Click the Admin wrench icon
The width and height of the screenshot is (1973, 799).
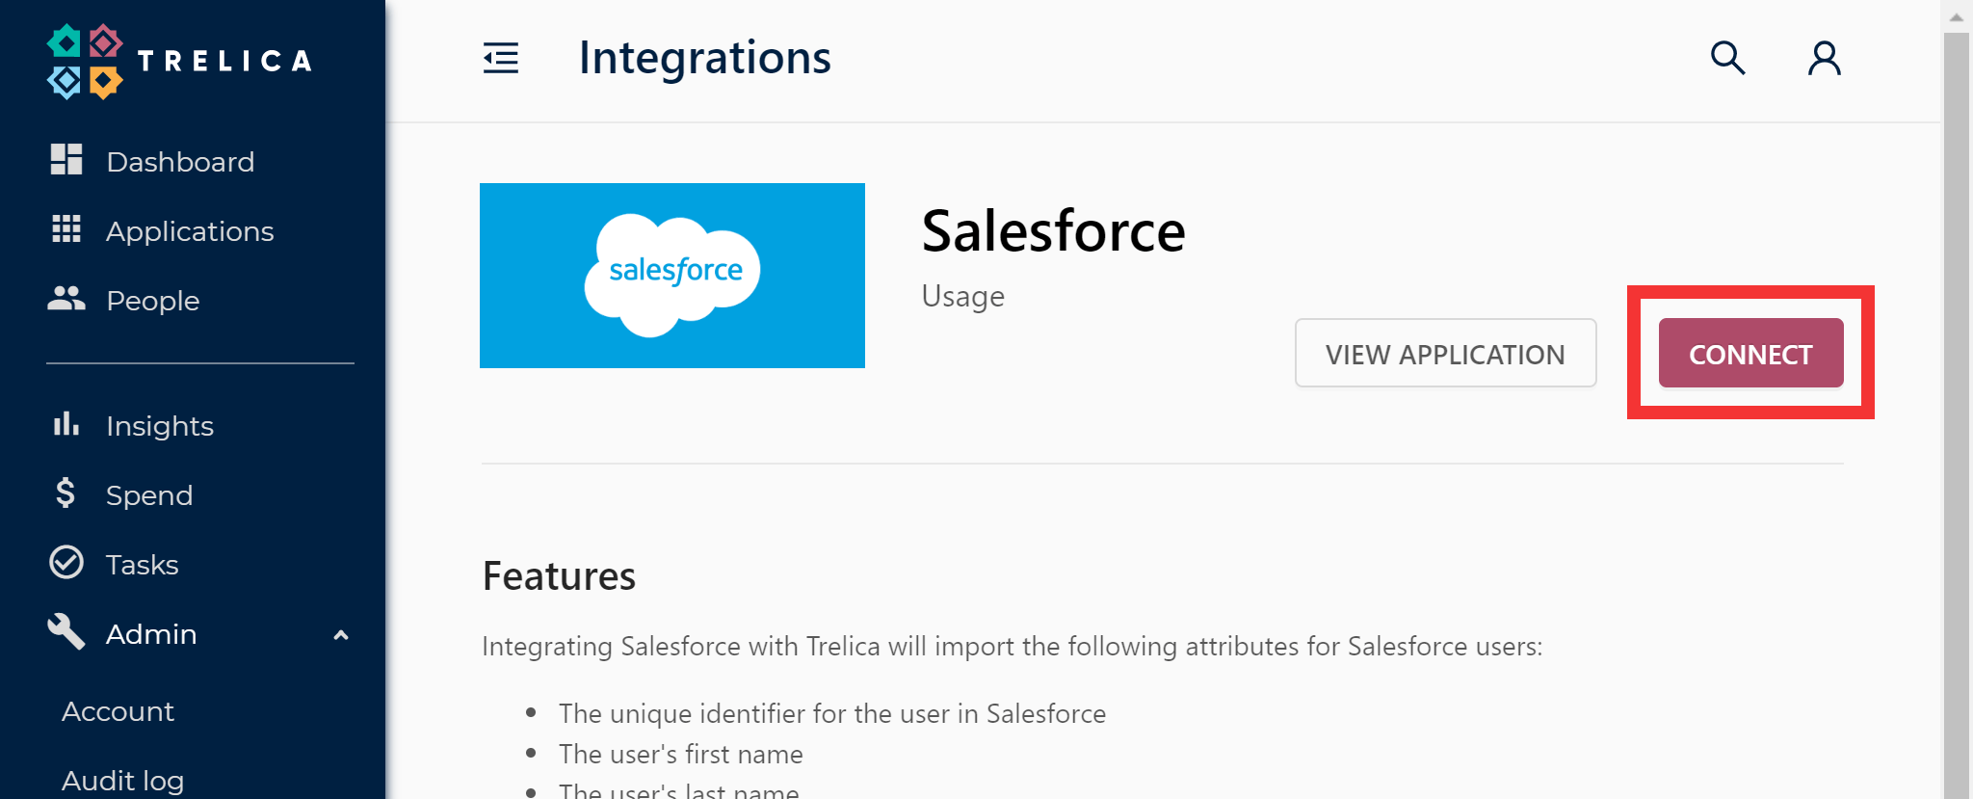[66, 632]
